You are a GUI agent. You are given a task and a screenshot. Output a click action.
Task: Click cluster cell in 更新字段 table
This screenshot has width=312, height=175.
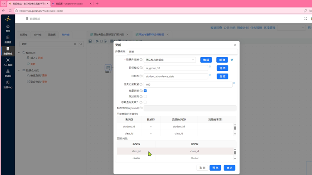point(136,158)
